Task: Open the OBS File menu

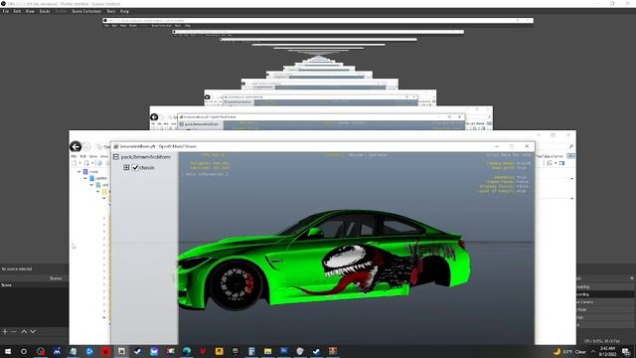Action: (x=5, y=11)
